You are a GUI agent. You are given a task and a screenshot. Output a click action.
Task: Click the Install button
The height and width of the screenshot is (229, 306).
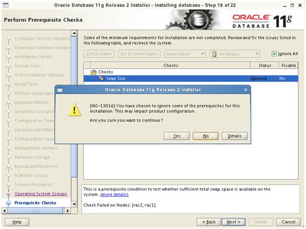tap(261, 222)
